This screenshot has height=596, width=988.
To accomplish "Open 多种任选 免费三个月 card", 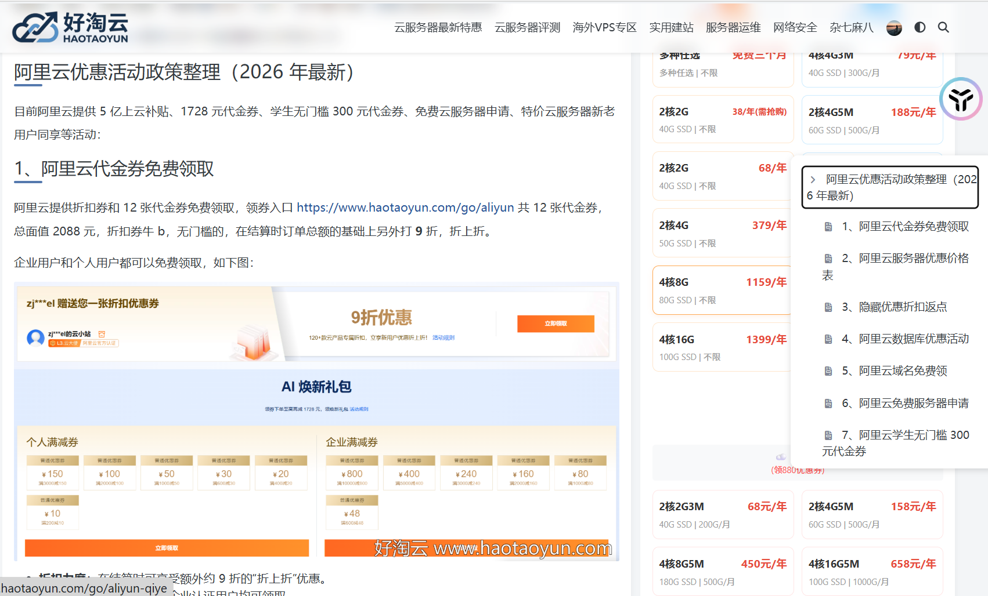I will [x=723, y=70].
